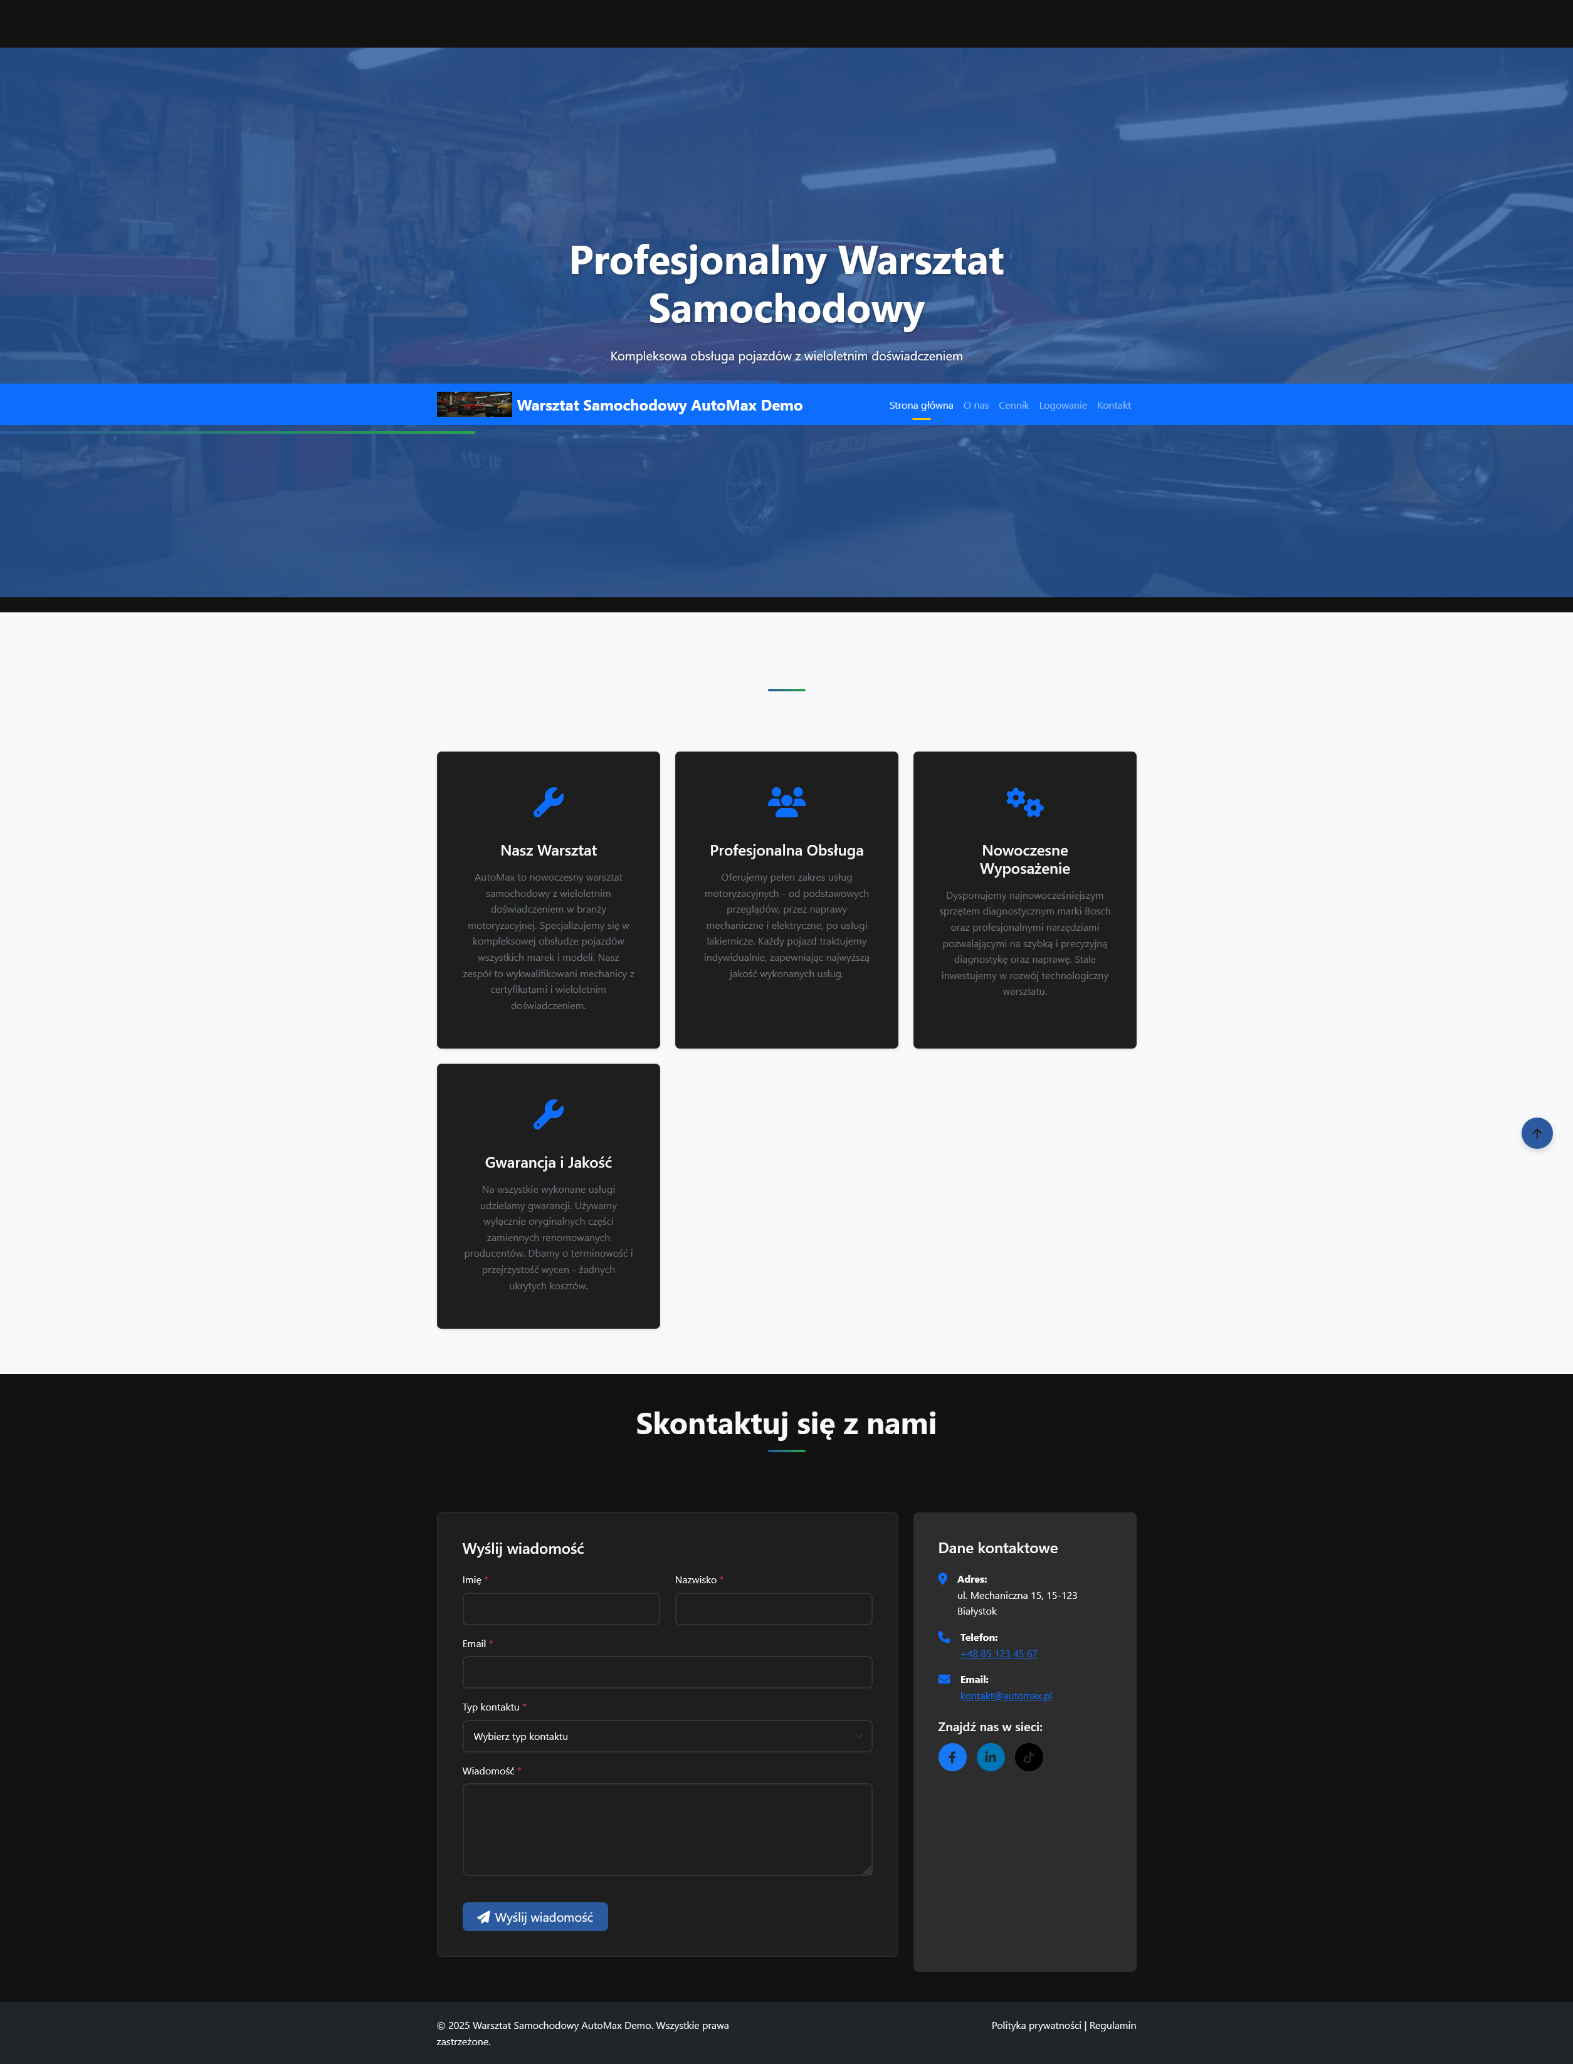This screenshot has width=1573, height=2064.
Task: Expand the Typ kontaktu dropdown
Action: click(666, 1736)
